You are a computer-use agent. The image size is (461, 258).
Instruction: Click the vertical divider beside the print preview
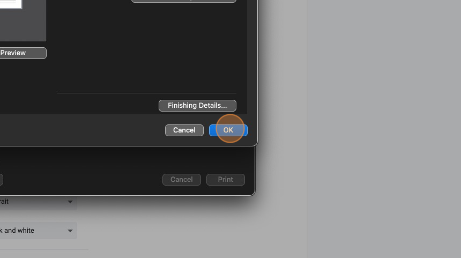pyautogui.click(x=308, y=129)
